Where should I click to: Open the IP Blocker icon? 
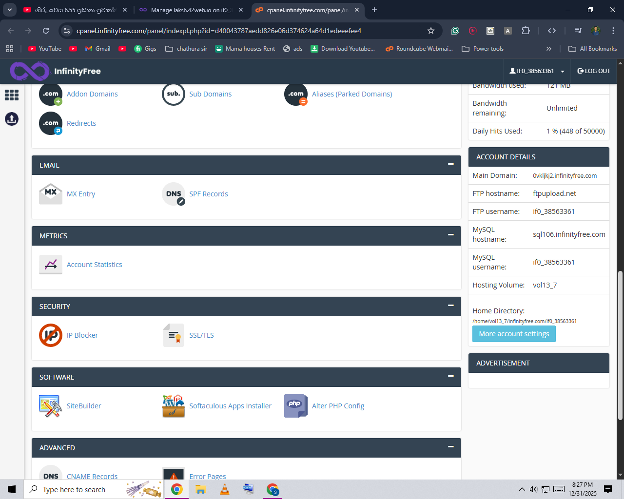51,335
